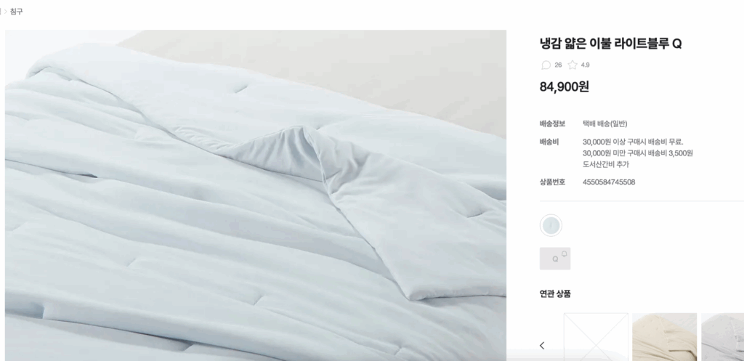
Task: Click the 연관 상품 section heading
Action: (555, 293)
